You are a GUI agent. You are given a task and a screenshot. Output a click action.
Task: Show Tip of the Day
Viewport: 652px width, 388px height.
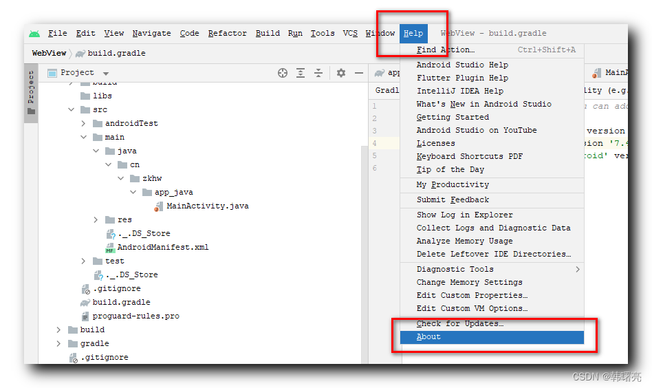tap(492, 170)
